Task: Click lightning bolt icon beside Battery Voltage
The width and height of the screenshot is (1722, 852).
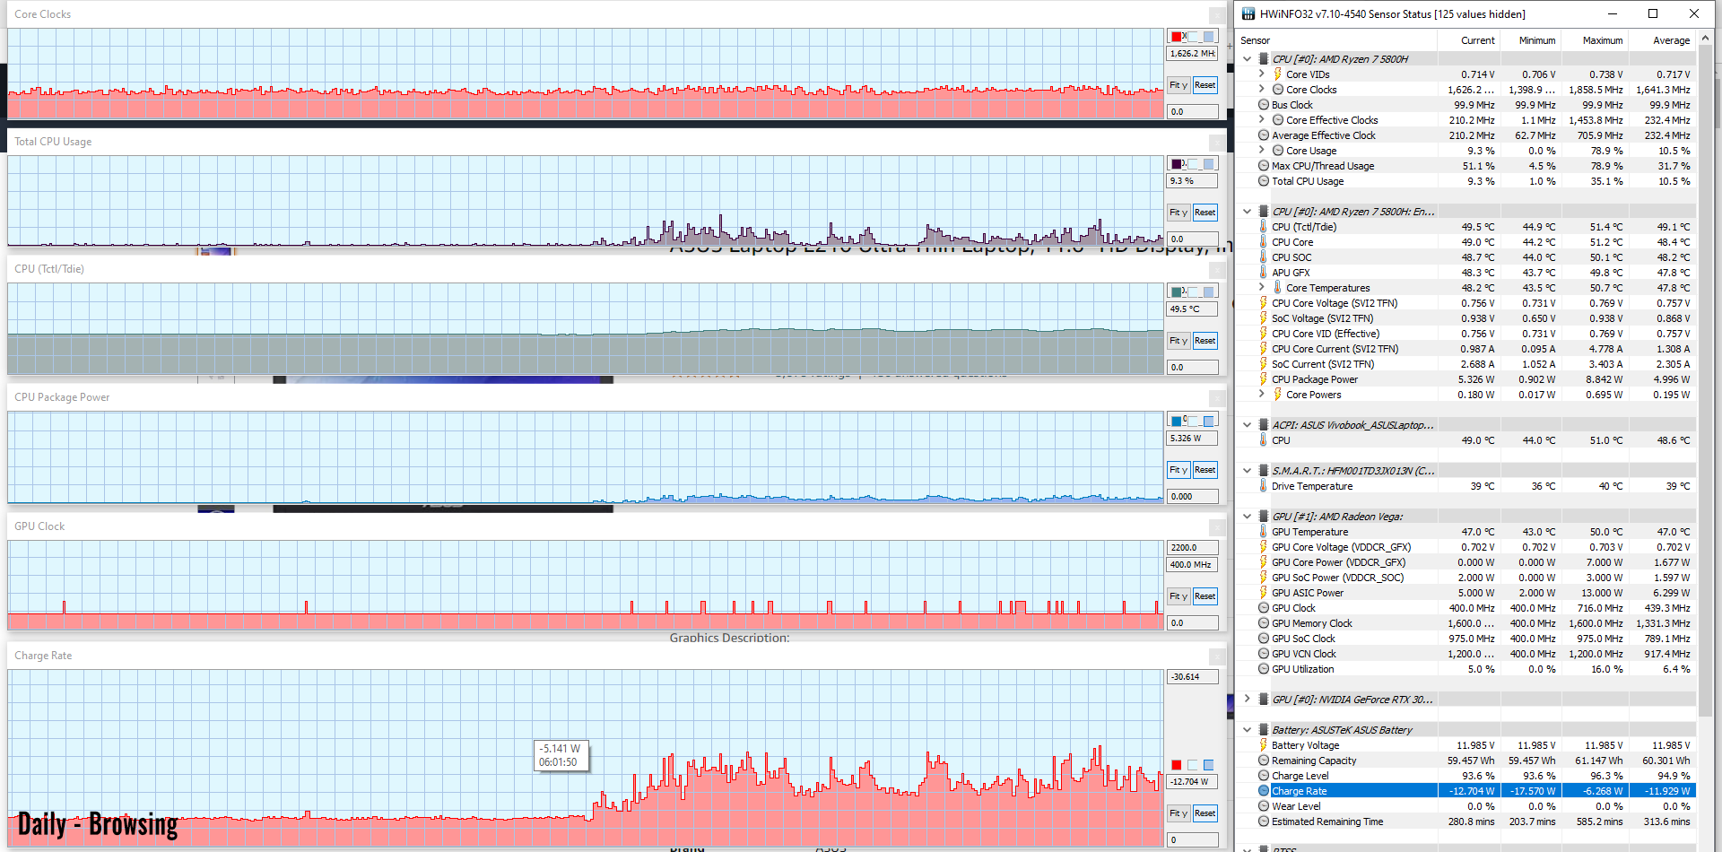Action: point(1263,745)
